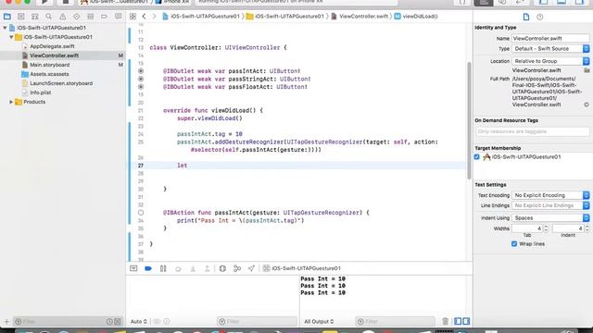Stop the running app
593x333 pixels.
[66, 2]
